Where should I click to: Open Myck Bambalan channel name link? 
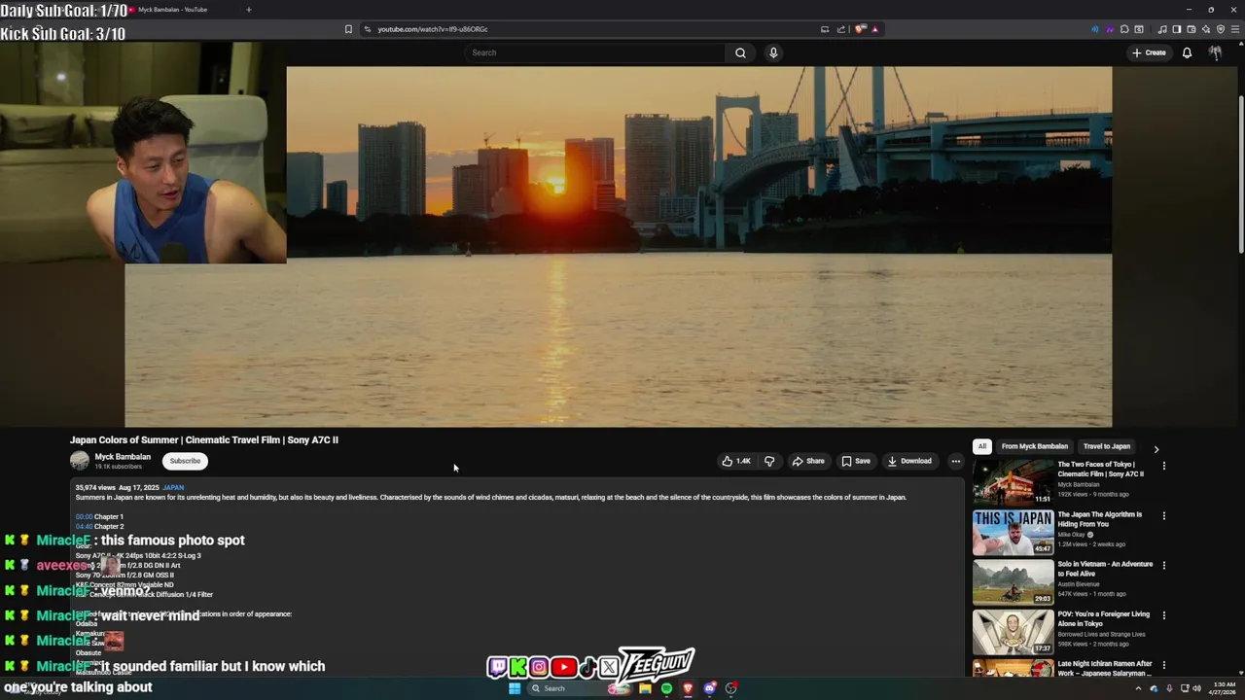pyautogui.click(x=123, y=457)
